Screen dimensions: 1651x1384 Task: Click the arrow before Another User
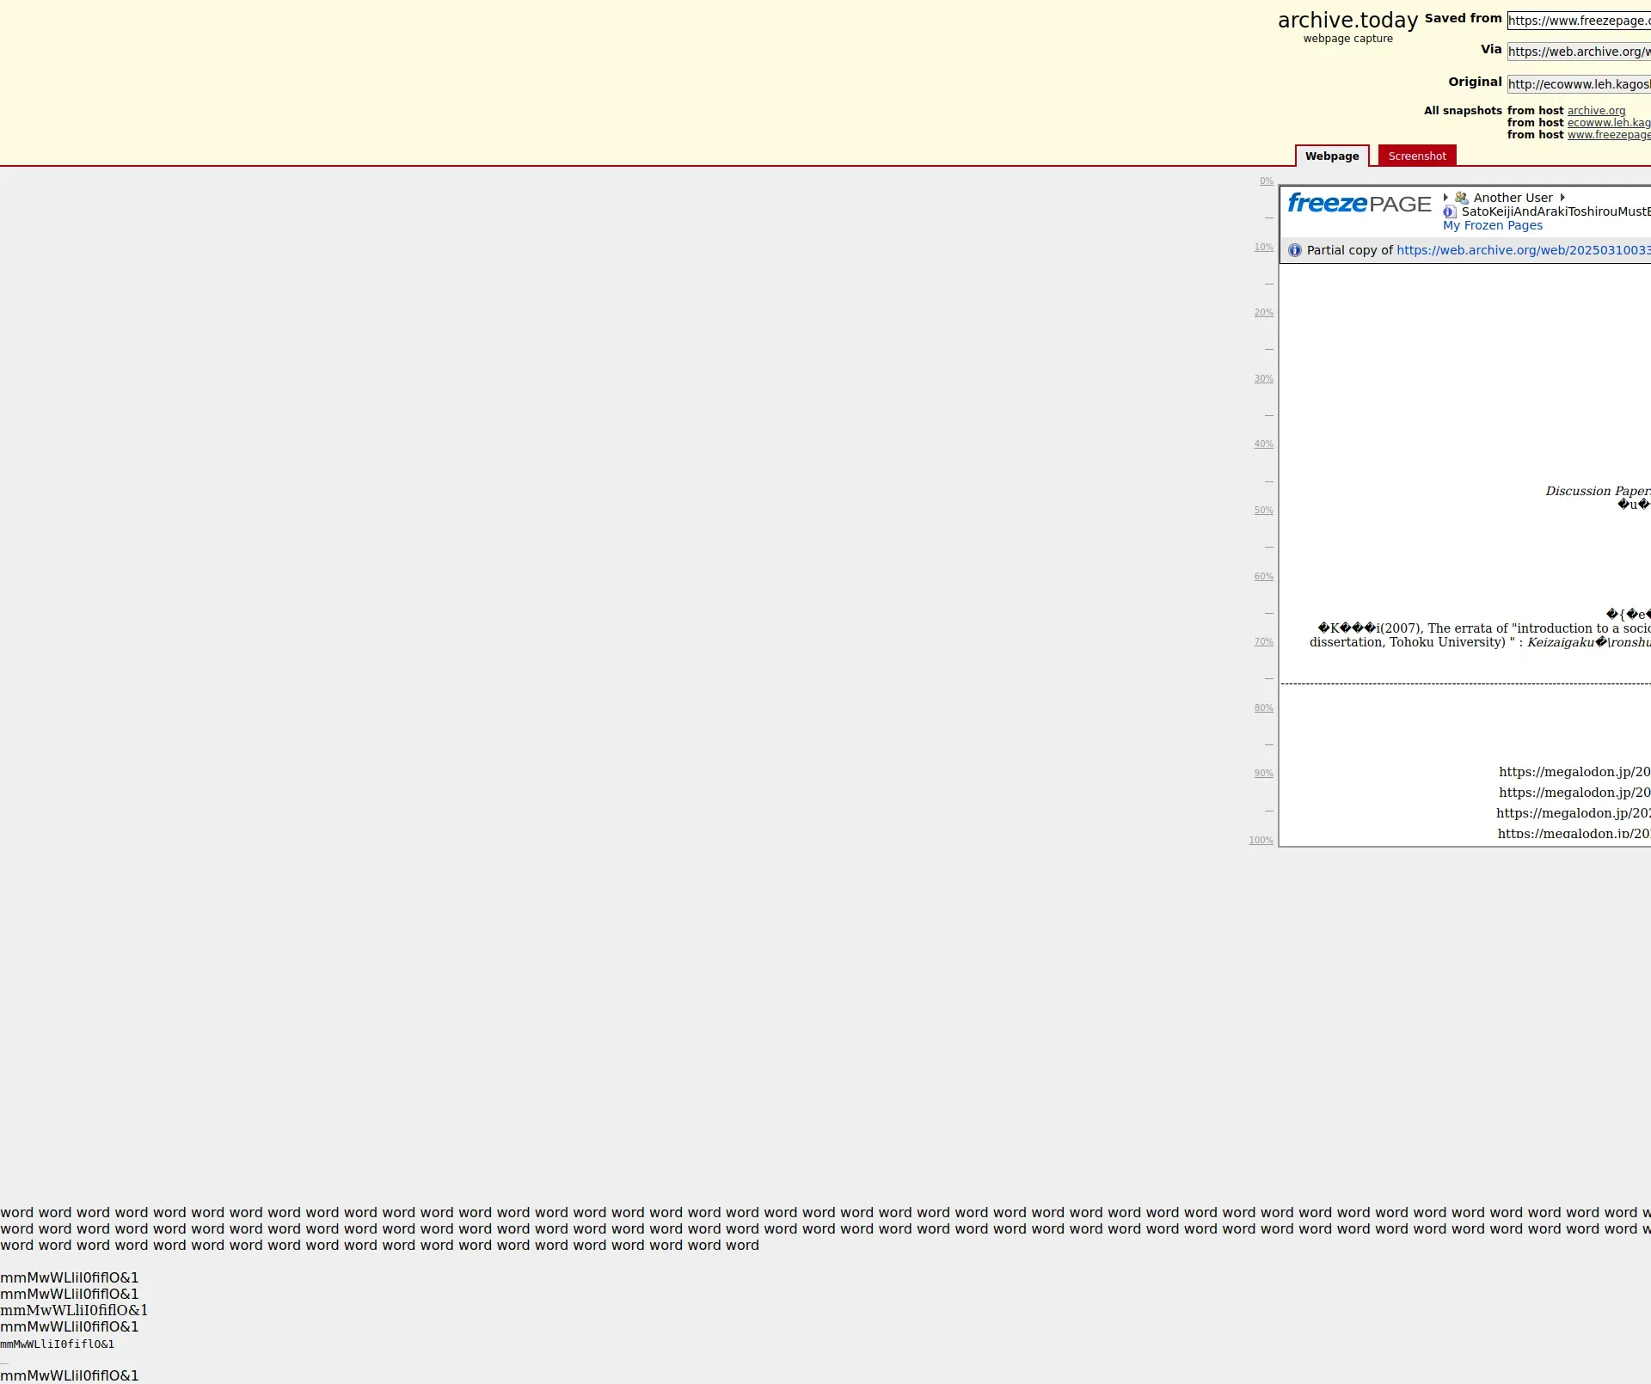click(x=1445, y=198)
